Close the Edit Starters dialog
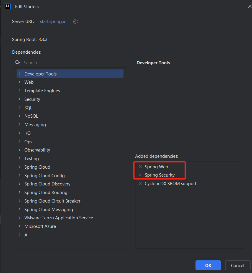The width and height of the screenshot is (252, 273). 250,6
